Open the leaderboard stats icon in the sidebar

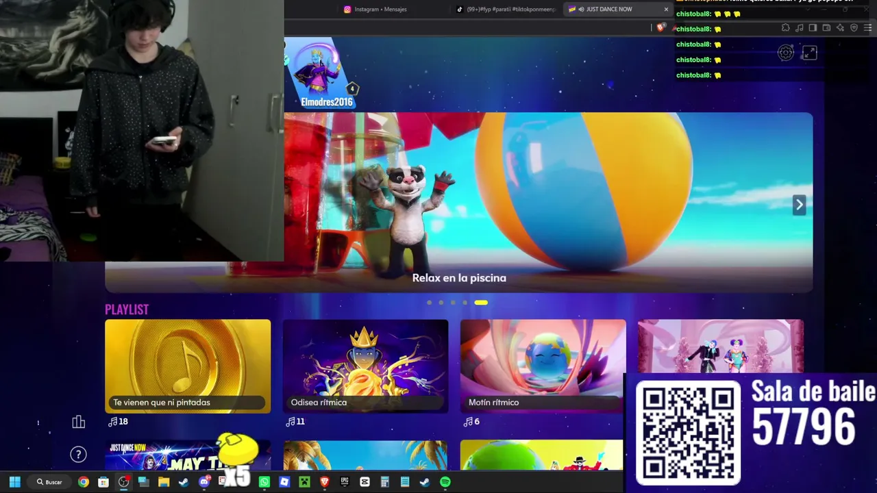point(79,422)
